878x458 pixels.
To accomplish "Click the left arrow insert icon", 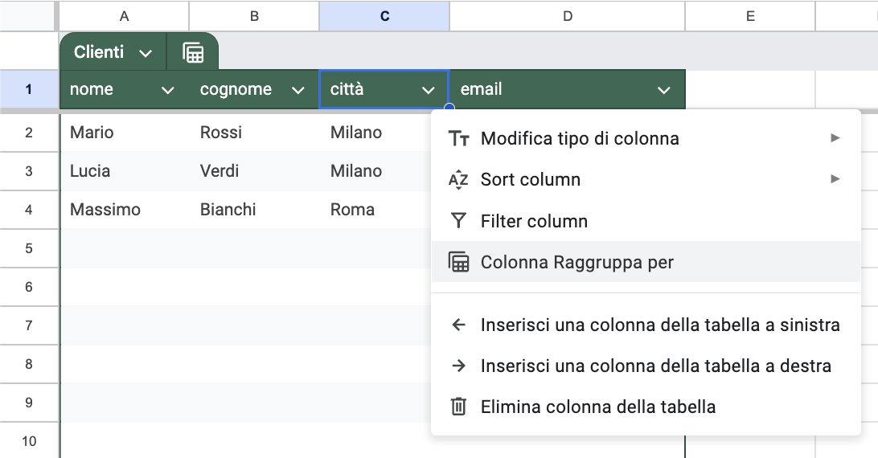I will (x=458, y=325).
